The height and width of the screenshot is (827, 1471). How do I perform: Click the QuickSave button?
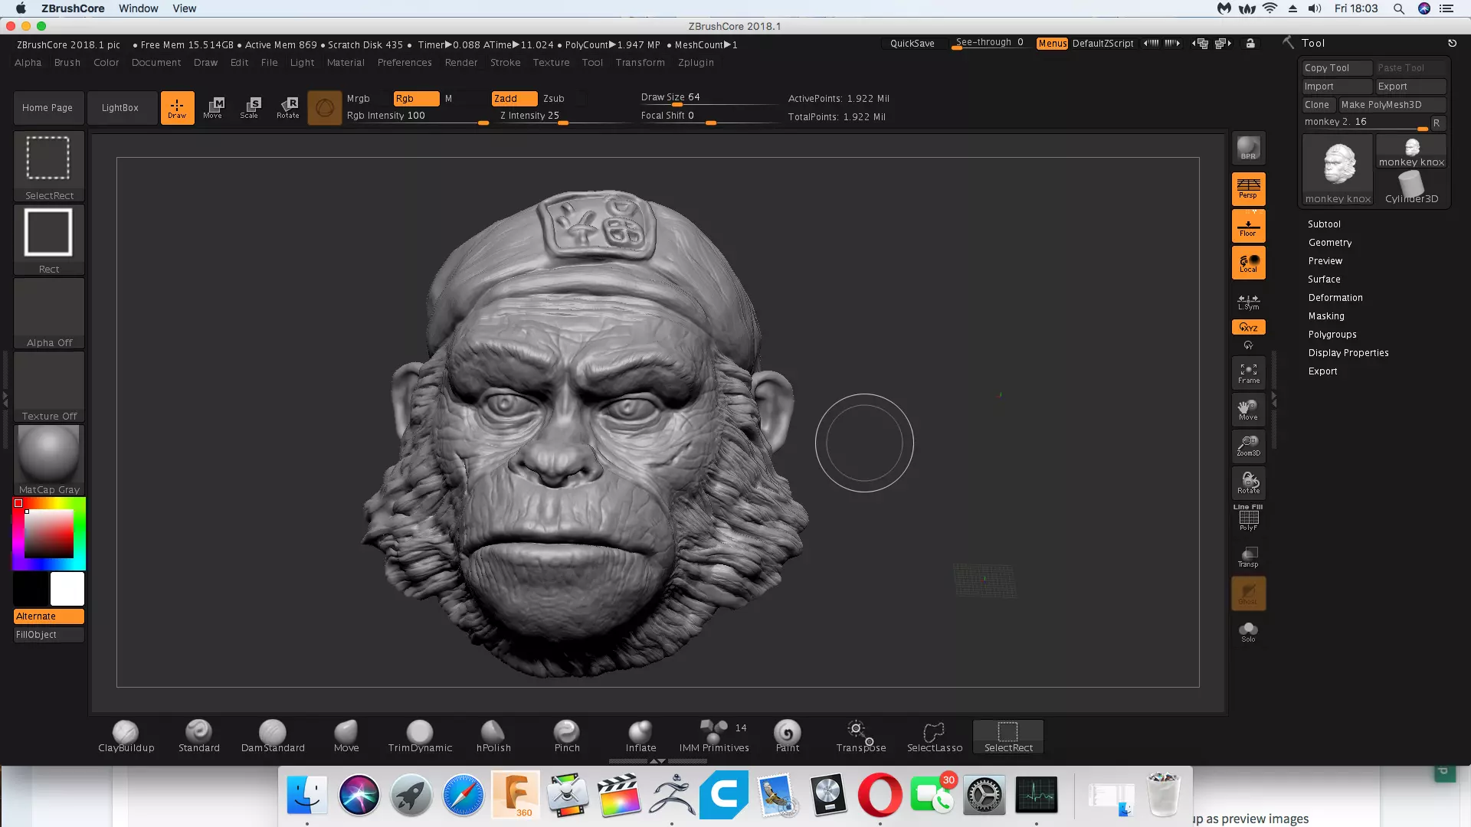click(912, 44)
